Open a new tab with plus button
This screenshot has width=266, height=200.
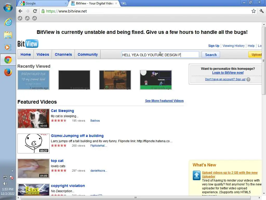(124, 3)
